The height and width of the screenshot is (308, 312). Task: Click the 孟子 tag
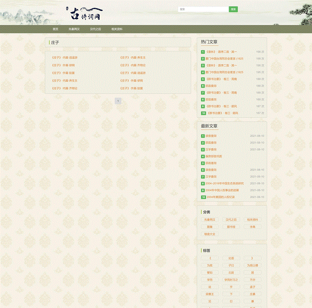(252, 287)
